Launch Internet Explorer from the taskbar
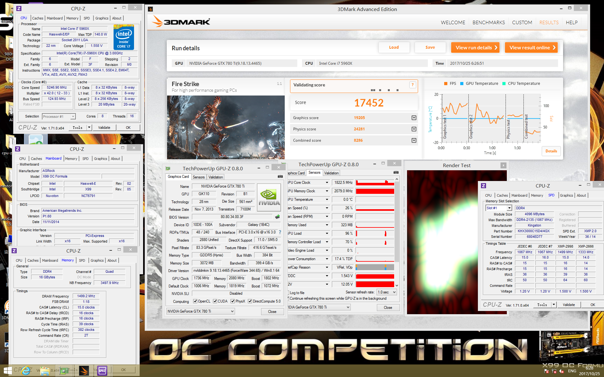The height and width of the screenshot is (377, 604). [x=26, y=371]
